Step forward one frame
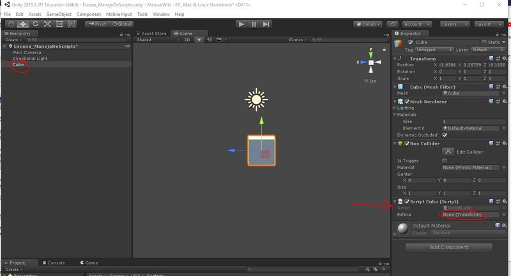 click(266, 24)
